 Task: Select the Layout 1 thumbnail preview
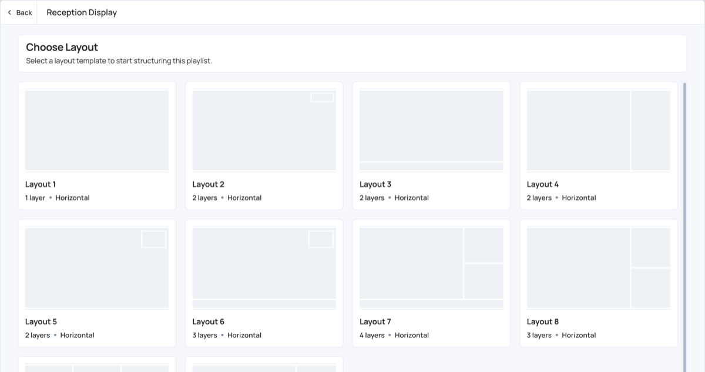coord(97,130)
